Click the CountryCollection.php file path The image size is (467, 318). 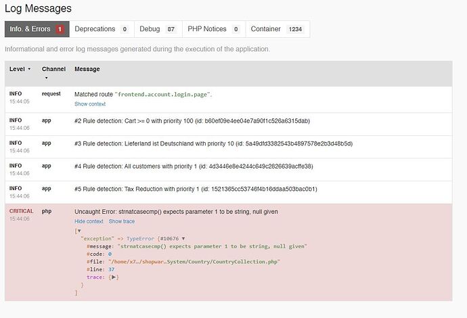[x=194, y=262]
